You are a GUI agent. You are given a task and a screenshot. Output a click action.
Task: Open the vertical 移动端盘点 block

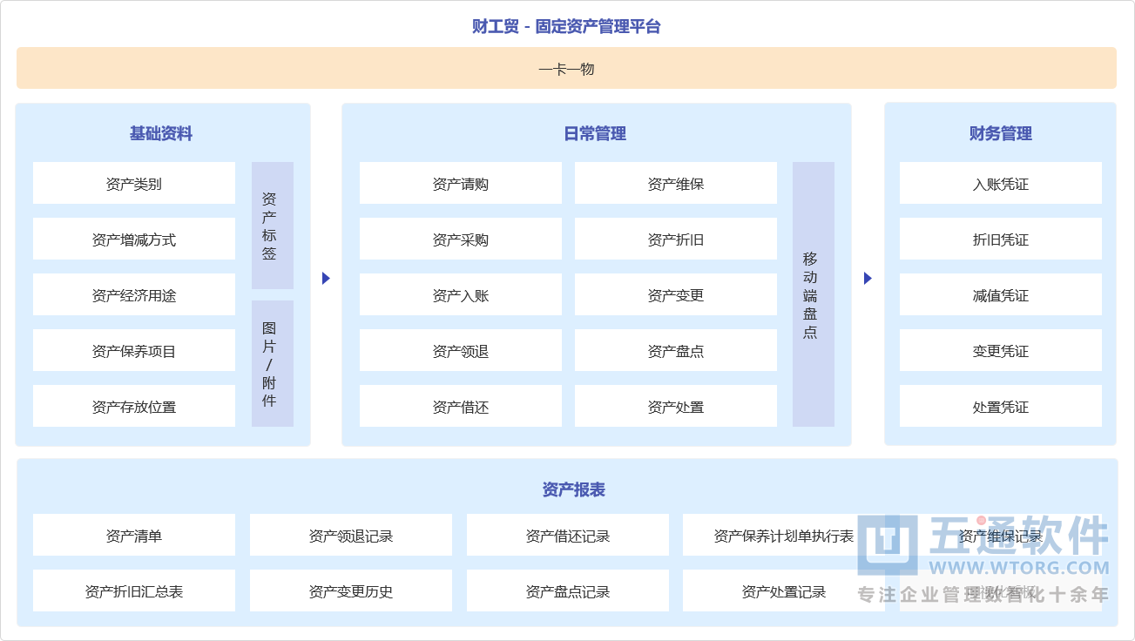click(x=814, y=294)
